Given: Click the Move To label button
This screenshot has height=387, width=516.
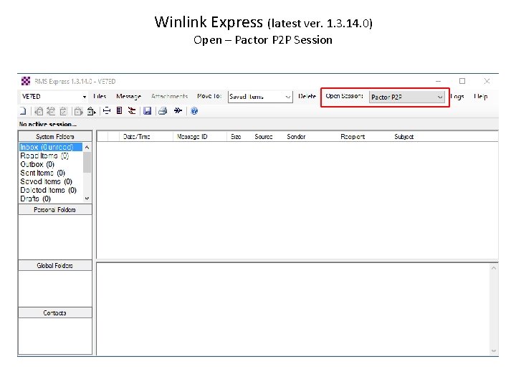Looking at the screenshot, I should click(209, 96).
